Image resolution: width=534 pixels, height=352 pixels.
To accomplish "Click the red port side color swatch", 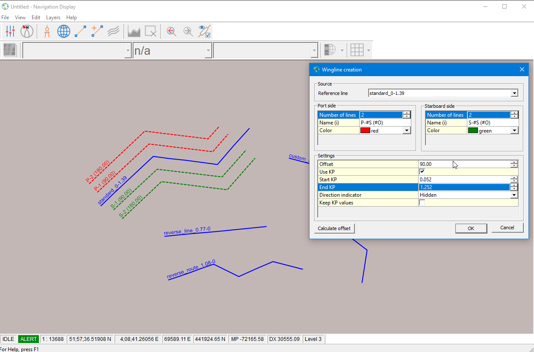I will [x=365, y=131].
